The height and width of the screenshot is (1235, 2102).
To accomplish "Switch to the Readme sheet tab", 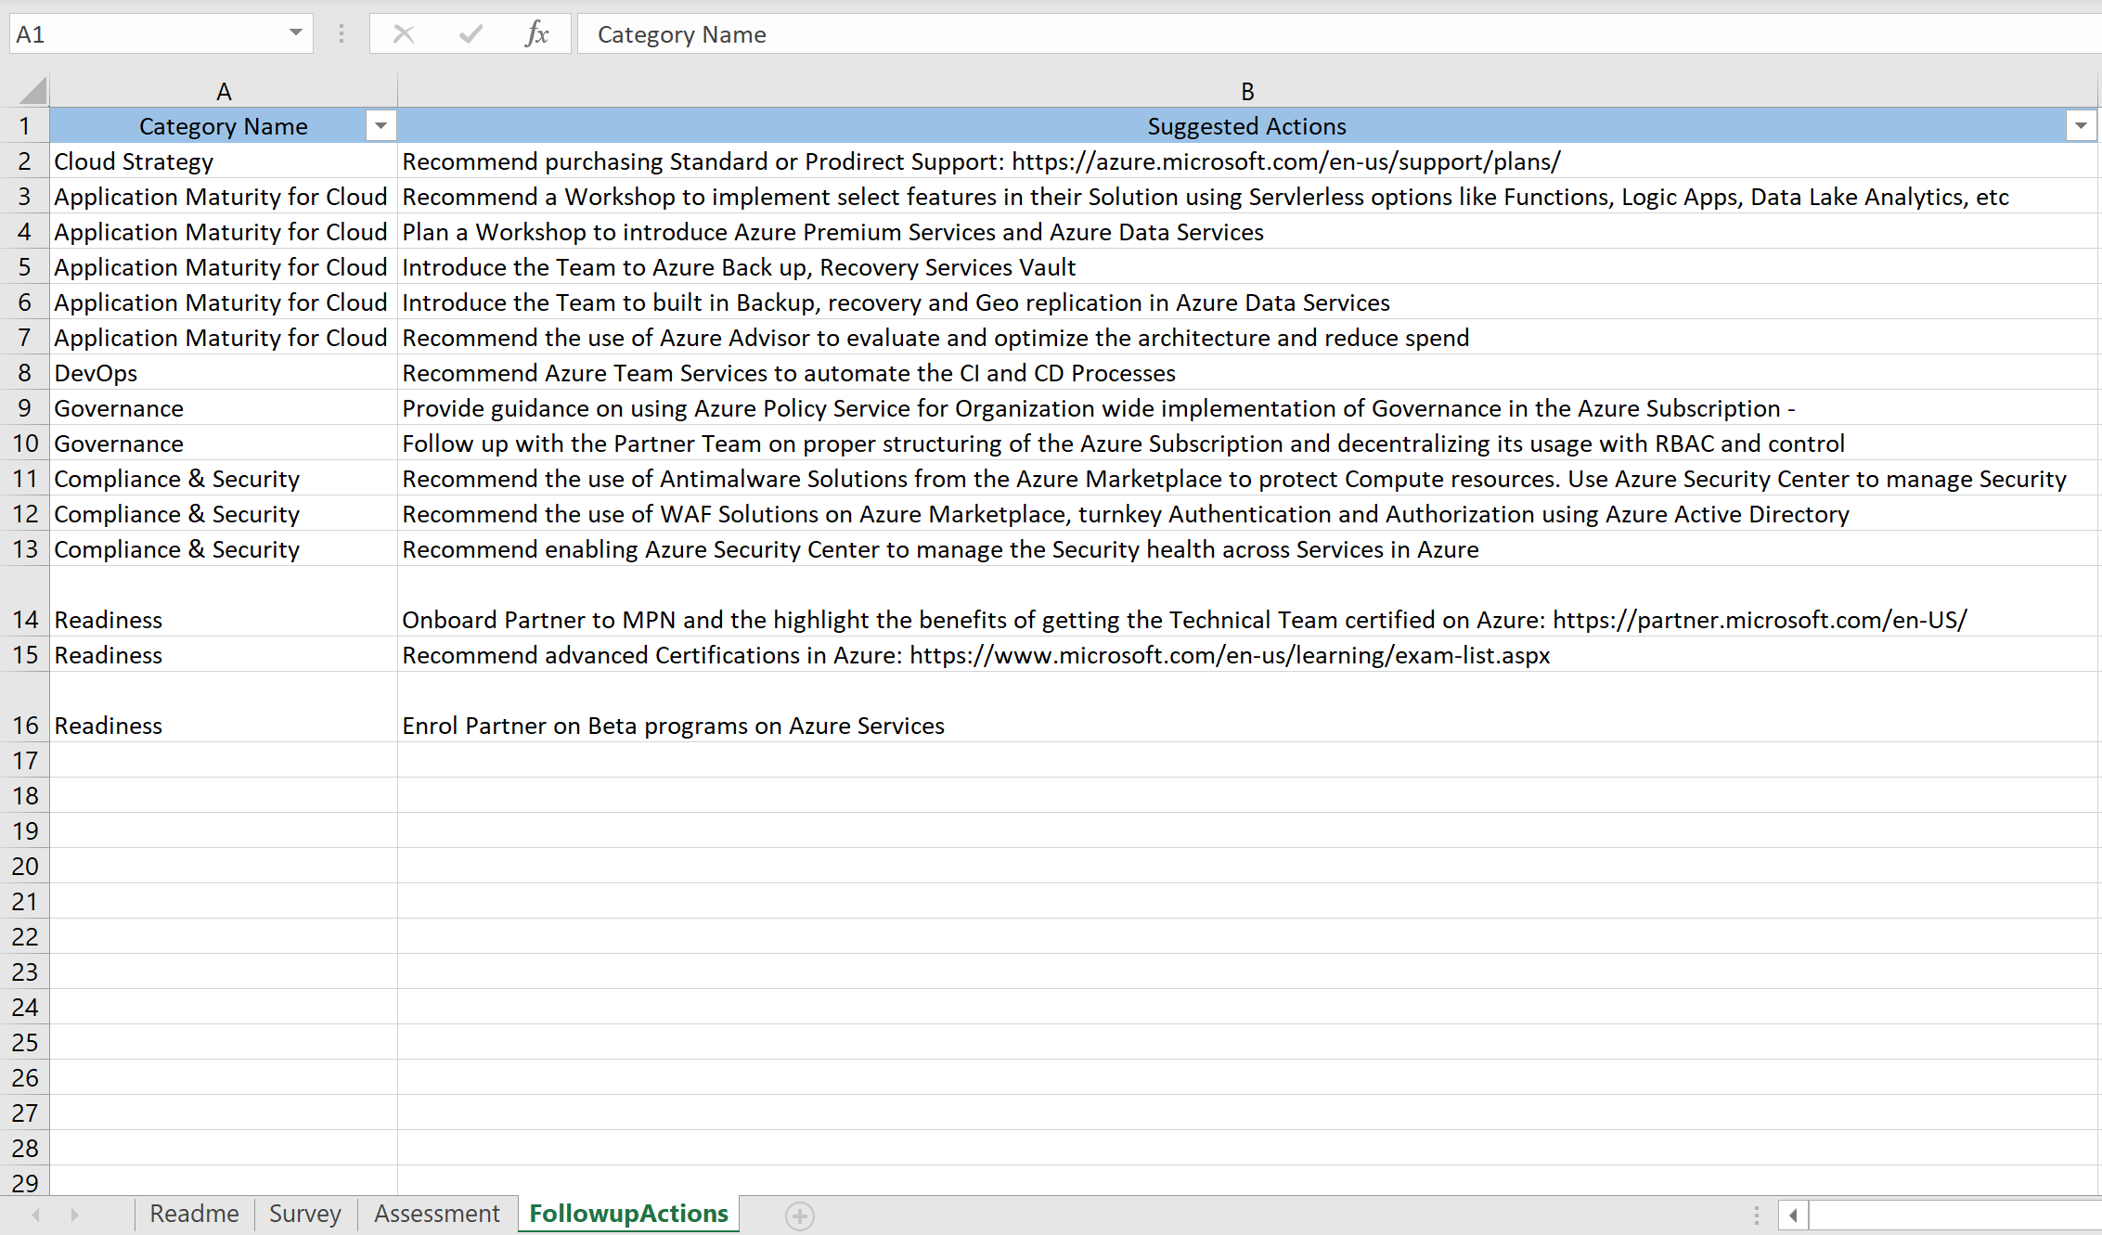I will [x=194, y=1214].
